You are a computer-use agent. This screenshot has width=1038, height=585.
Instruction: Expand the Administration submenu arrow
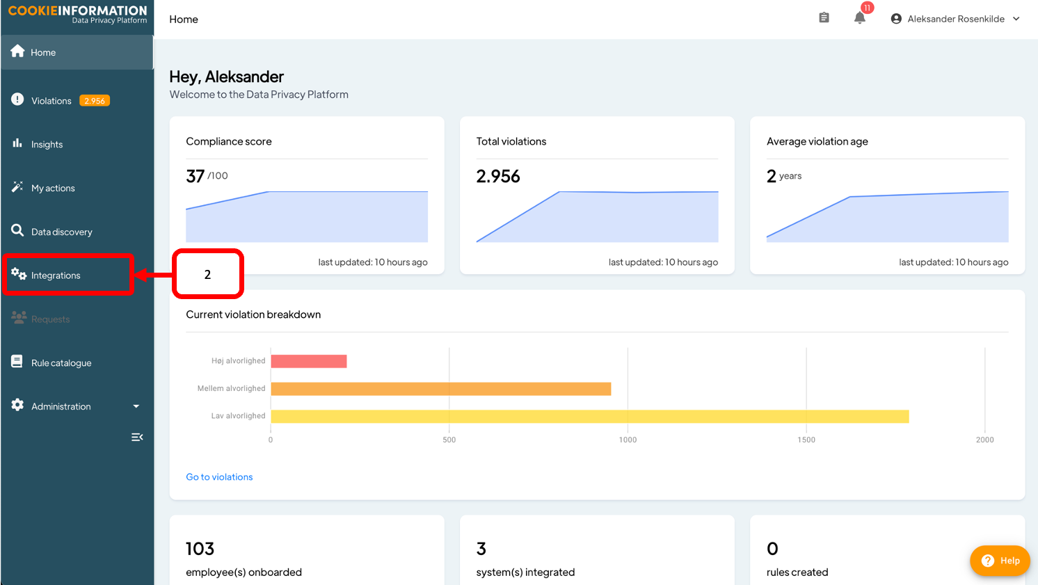[136, 406]
